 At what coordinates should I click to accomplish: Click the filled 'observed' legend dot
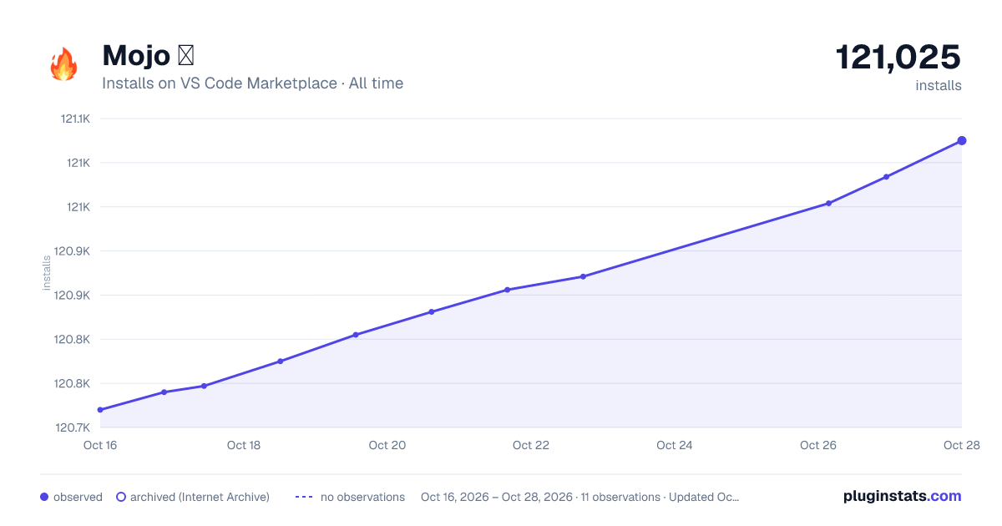click(44, 497)
